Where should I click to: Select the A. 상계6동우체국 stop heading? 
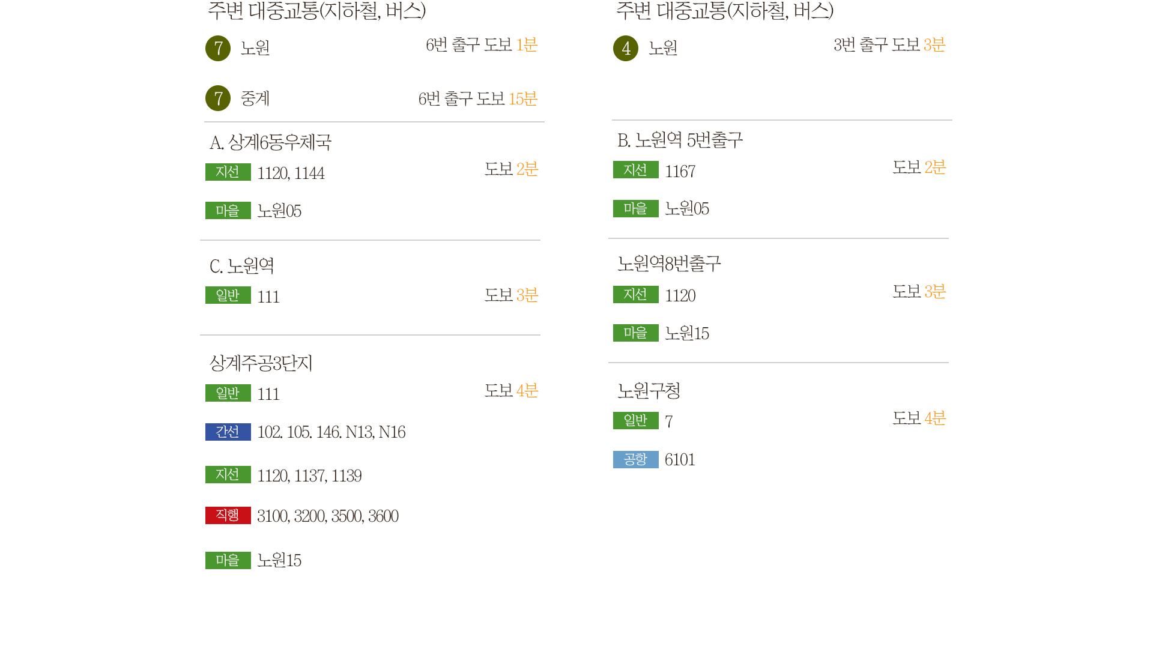click(x=270, y=143)
